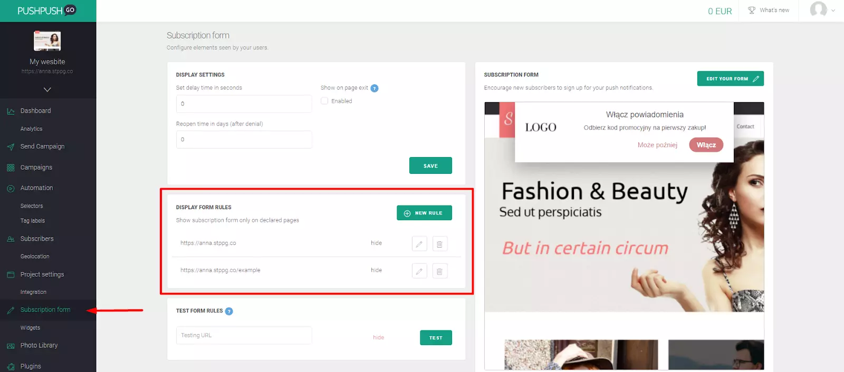844x372 pixels.
Task: Open the user account dropdown arrow
Action: coord(833,10)
